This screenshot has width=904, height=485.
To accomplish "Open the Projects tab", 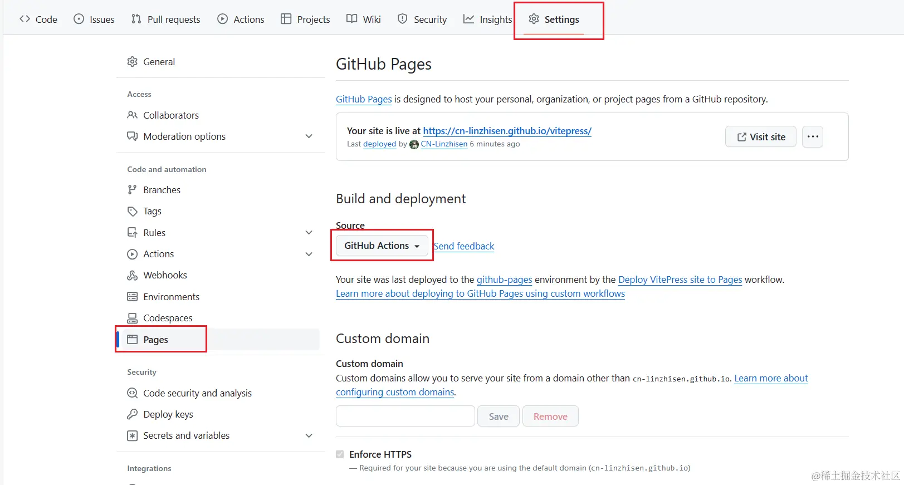I will pyautogui.click(x=305, y=19).
